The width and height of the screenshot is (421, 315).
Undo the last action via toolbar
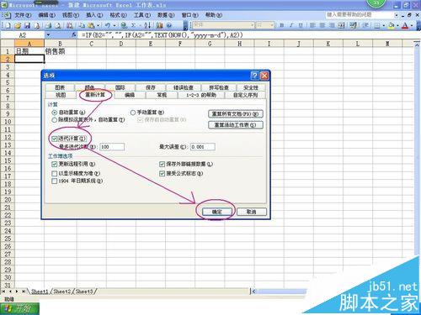(108, 25)
